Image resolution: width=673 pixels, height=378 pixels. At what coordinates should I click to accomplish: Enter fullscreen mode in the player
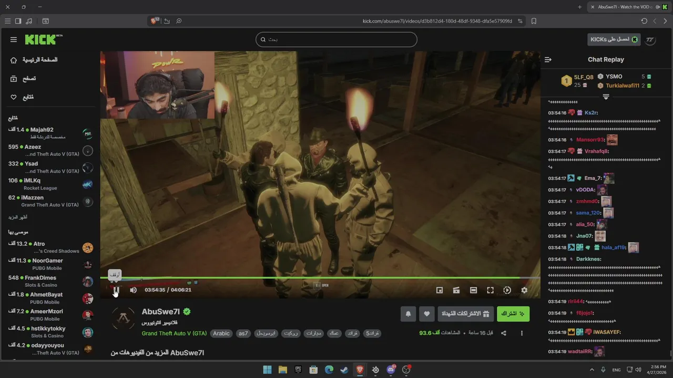490,290
